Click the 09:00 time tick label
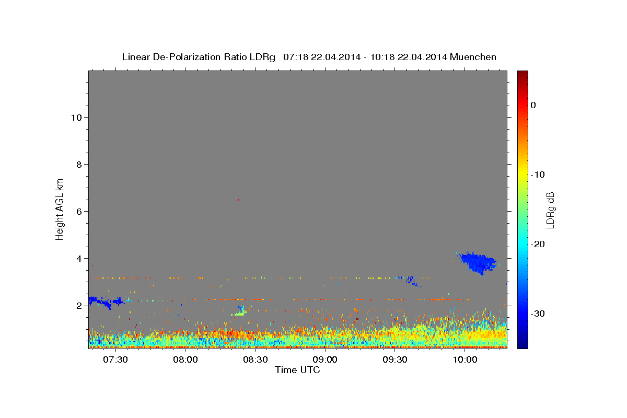This screenshot has height=418, width=627. point(324,360)
